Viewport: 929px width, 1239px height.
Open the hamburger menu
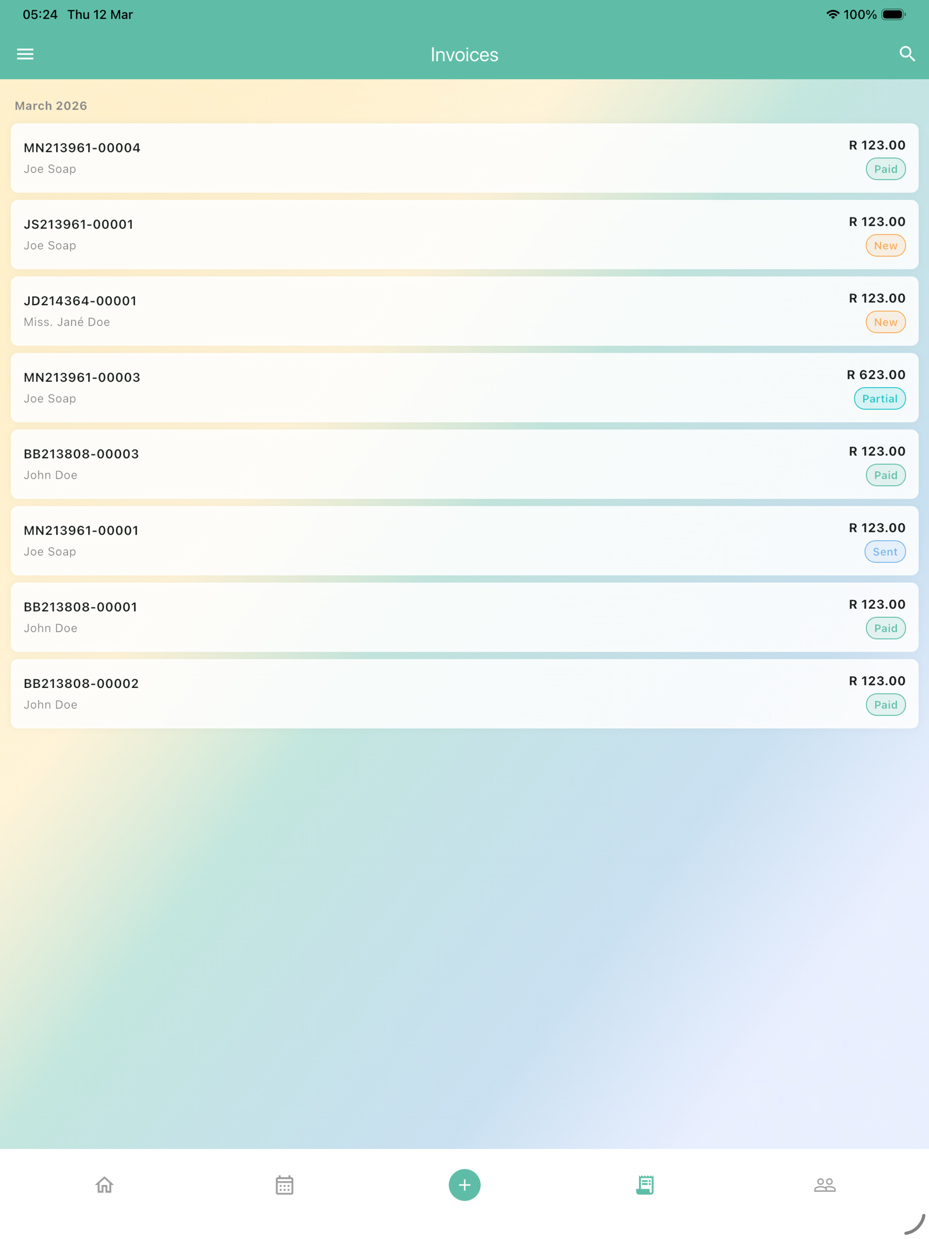[x=25, y=54]
